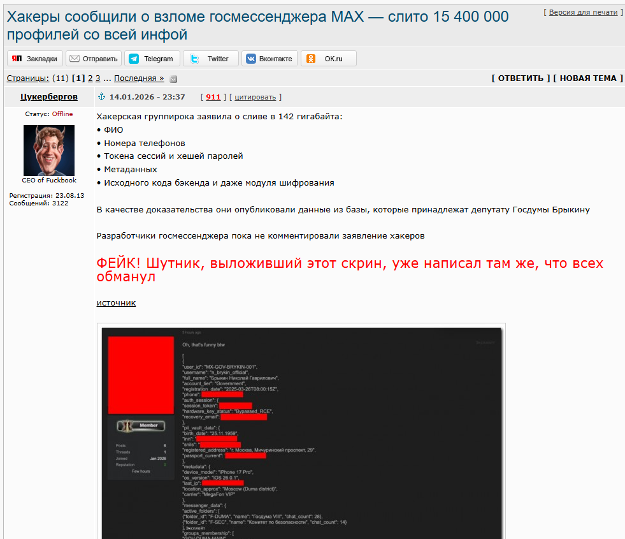
Task: Open the ЯП Закладки bookmark button
Action: pos(35,59)
